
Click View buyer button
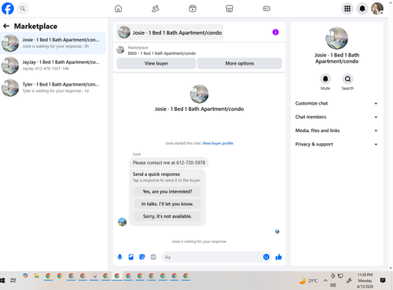[x=156, y=64]
